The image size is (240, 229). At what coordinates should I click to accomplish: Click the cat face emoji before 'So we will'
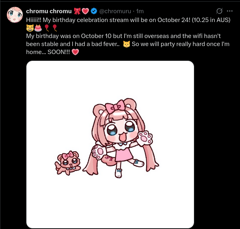click(x=127, y=44)
